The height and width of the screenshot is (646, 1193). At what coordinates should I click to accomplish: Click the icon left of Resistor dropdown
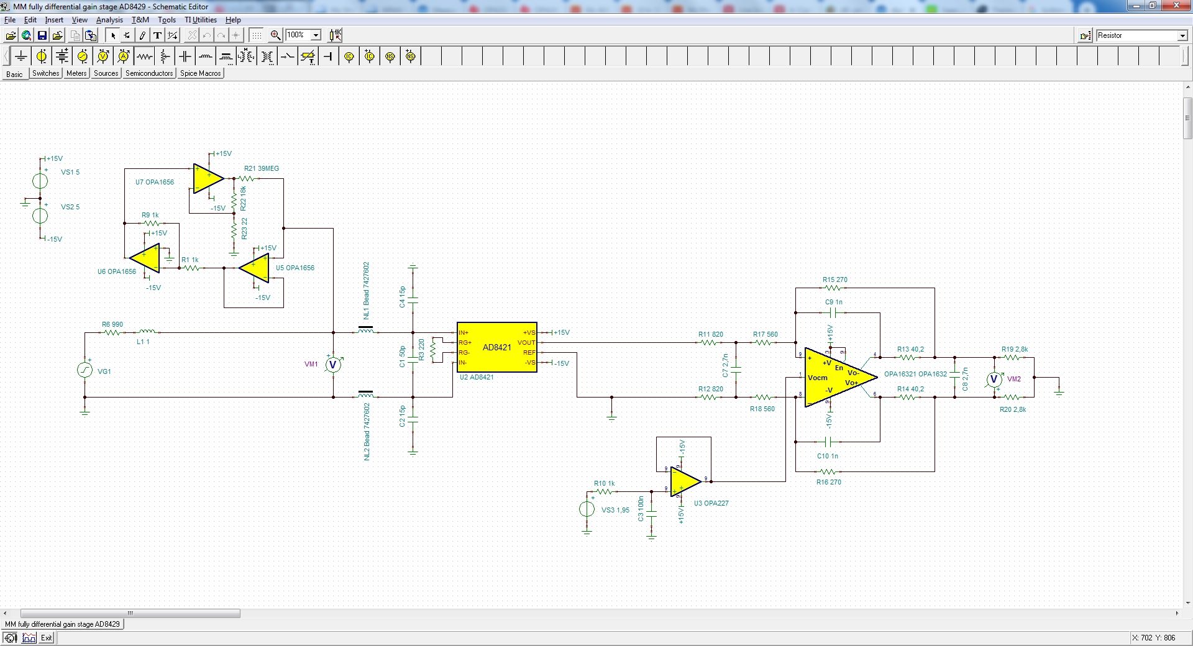click(x=1086, y=35)
